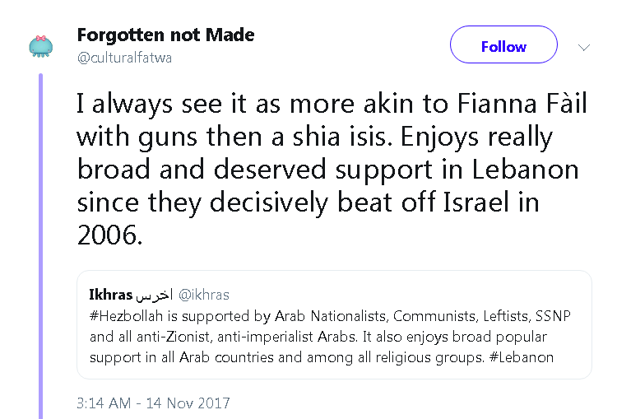The image size is (617, 419).
Task: Open the Forgotten not Made profile name
Action: click(x=165, y=35)
